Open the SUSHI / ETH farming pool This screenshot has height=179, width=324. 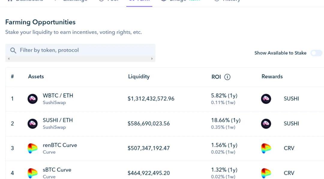[58, 120]
